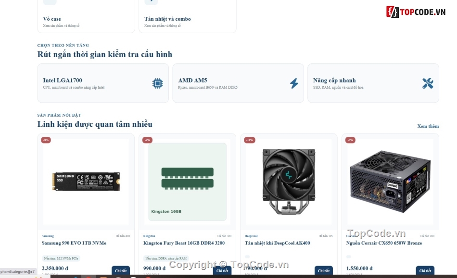Click the Kingston brand label
The height and width of the screenshot is (278, 457).
pos(149,236)
